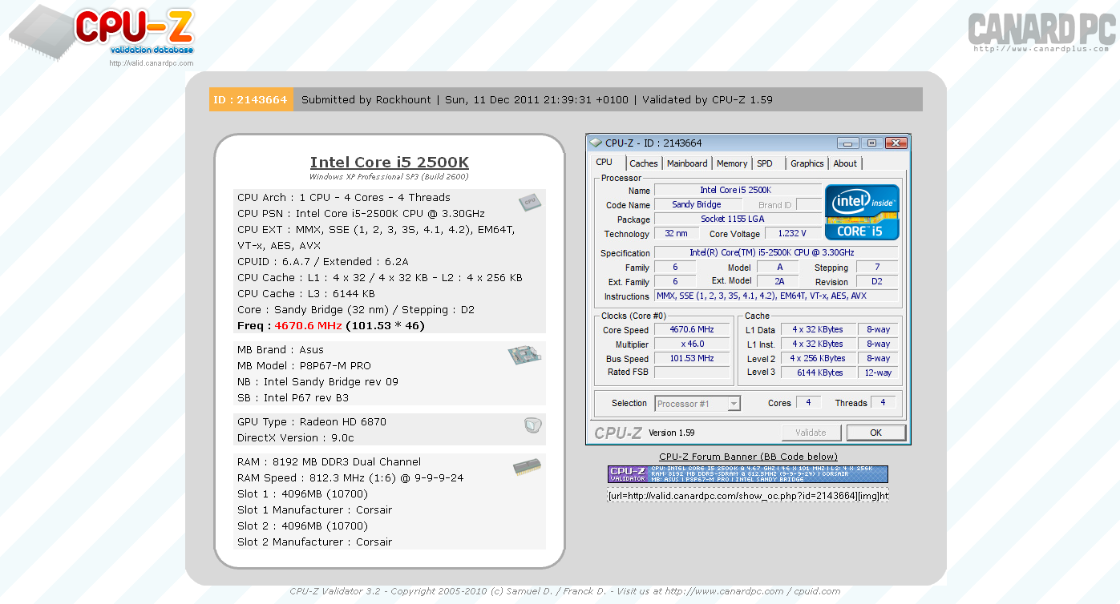Screen dimensions: 1120x604
Task: Click the L1 Data value 4 x 32 KBytes
Action: point(817,330)
